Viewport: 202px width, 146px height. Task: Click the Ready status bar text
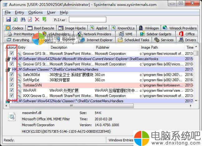click(x=9, y=140)
